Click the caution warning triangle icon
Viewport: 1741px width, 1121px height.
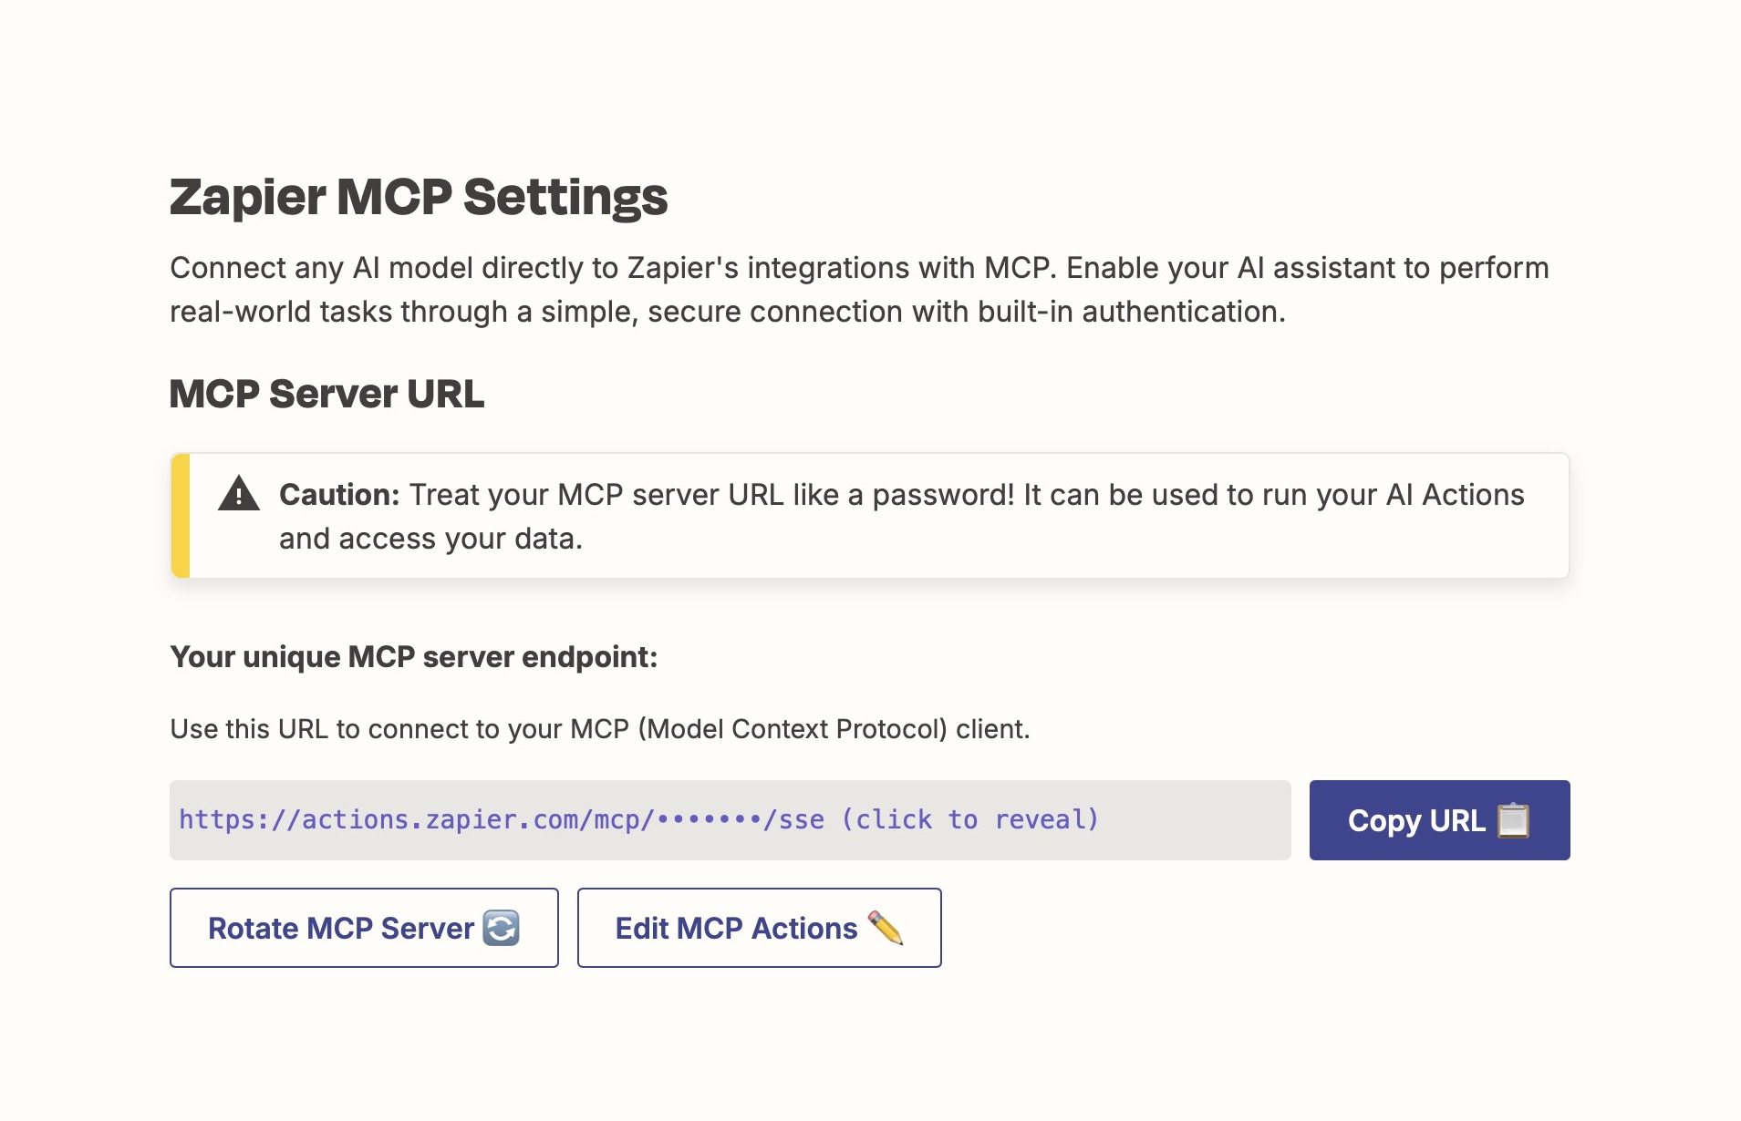[x=239, y=494]
